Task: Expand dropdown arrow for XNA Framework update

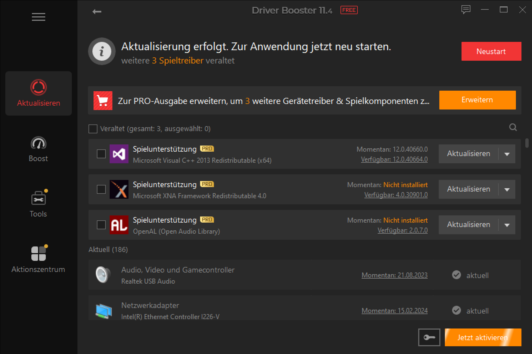Action: point(507,190)
